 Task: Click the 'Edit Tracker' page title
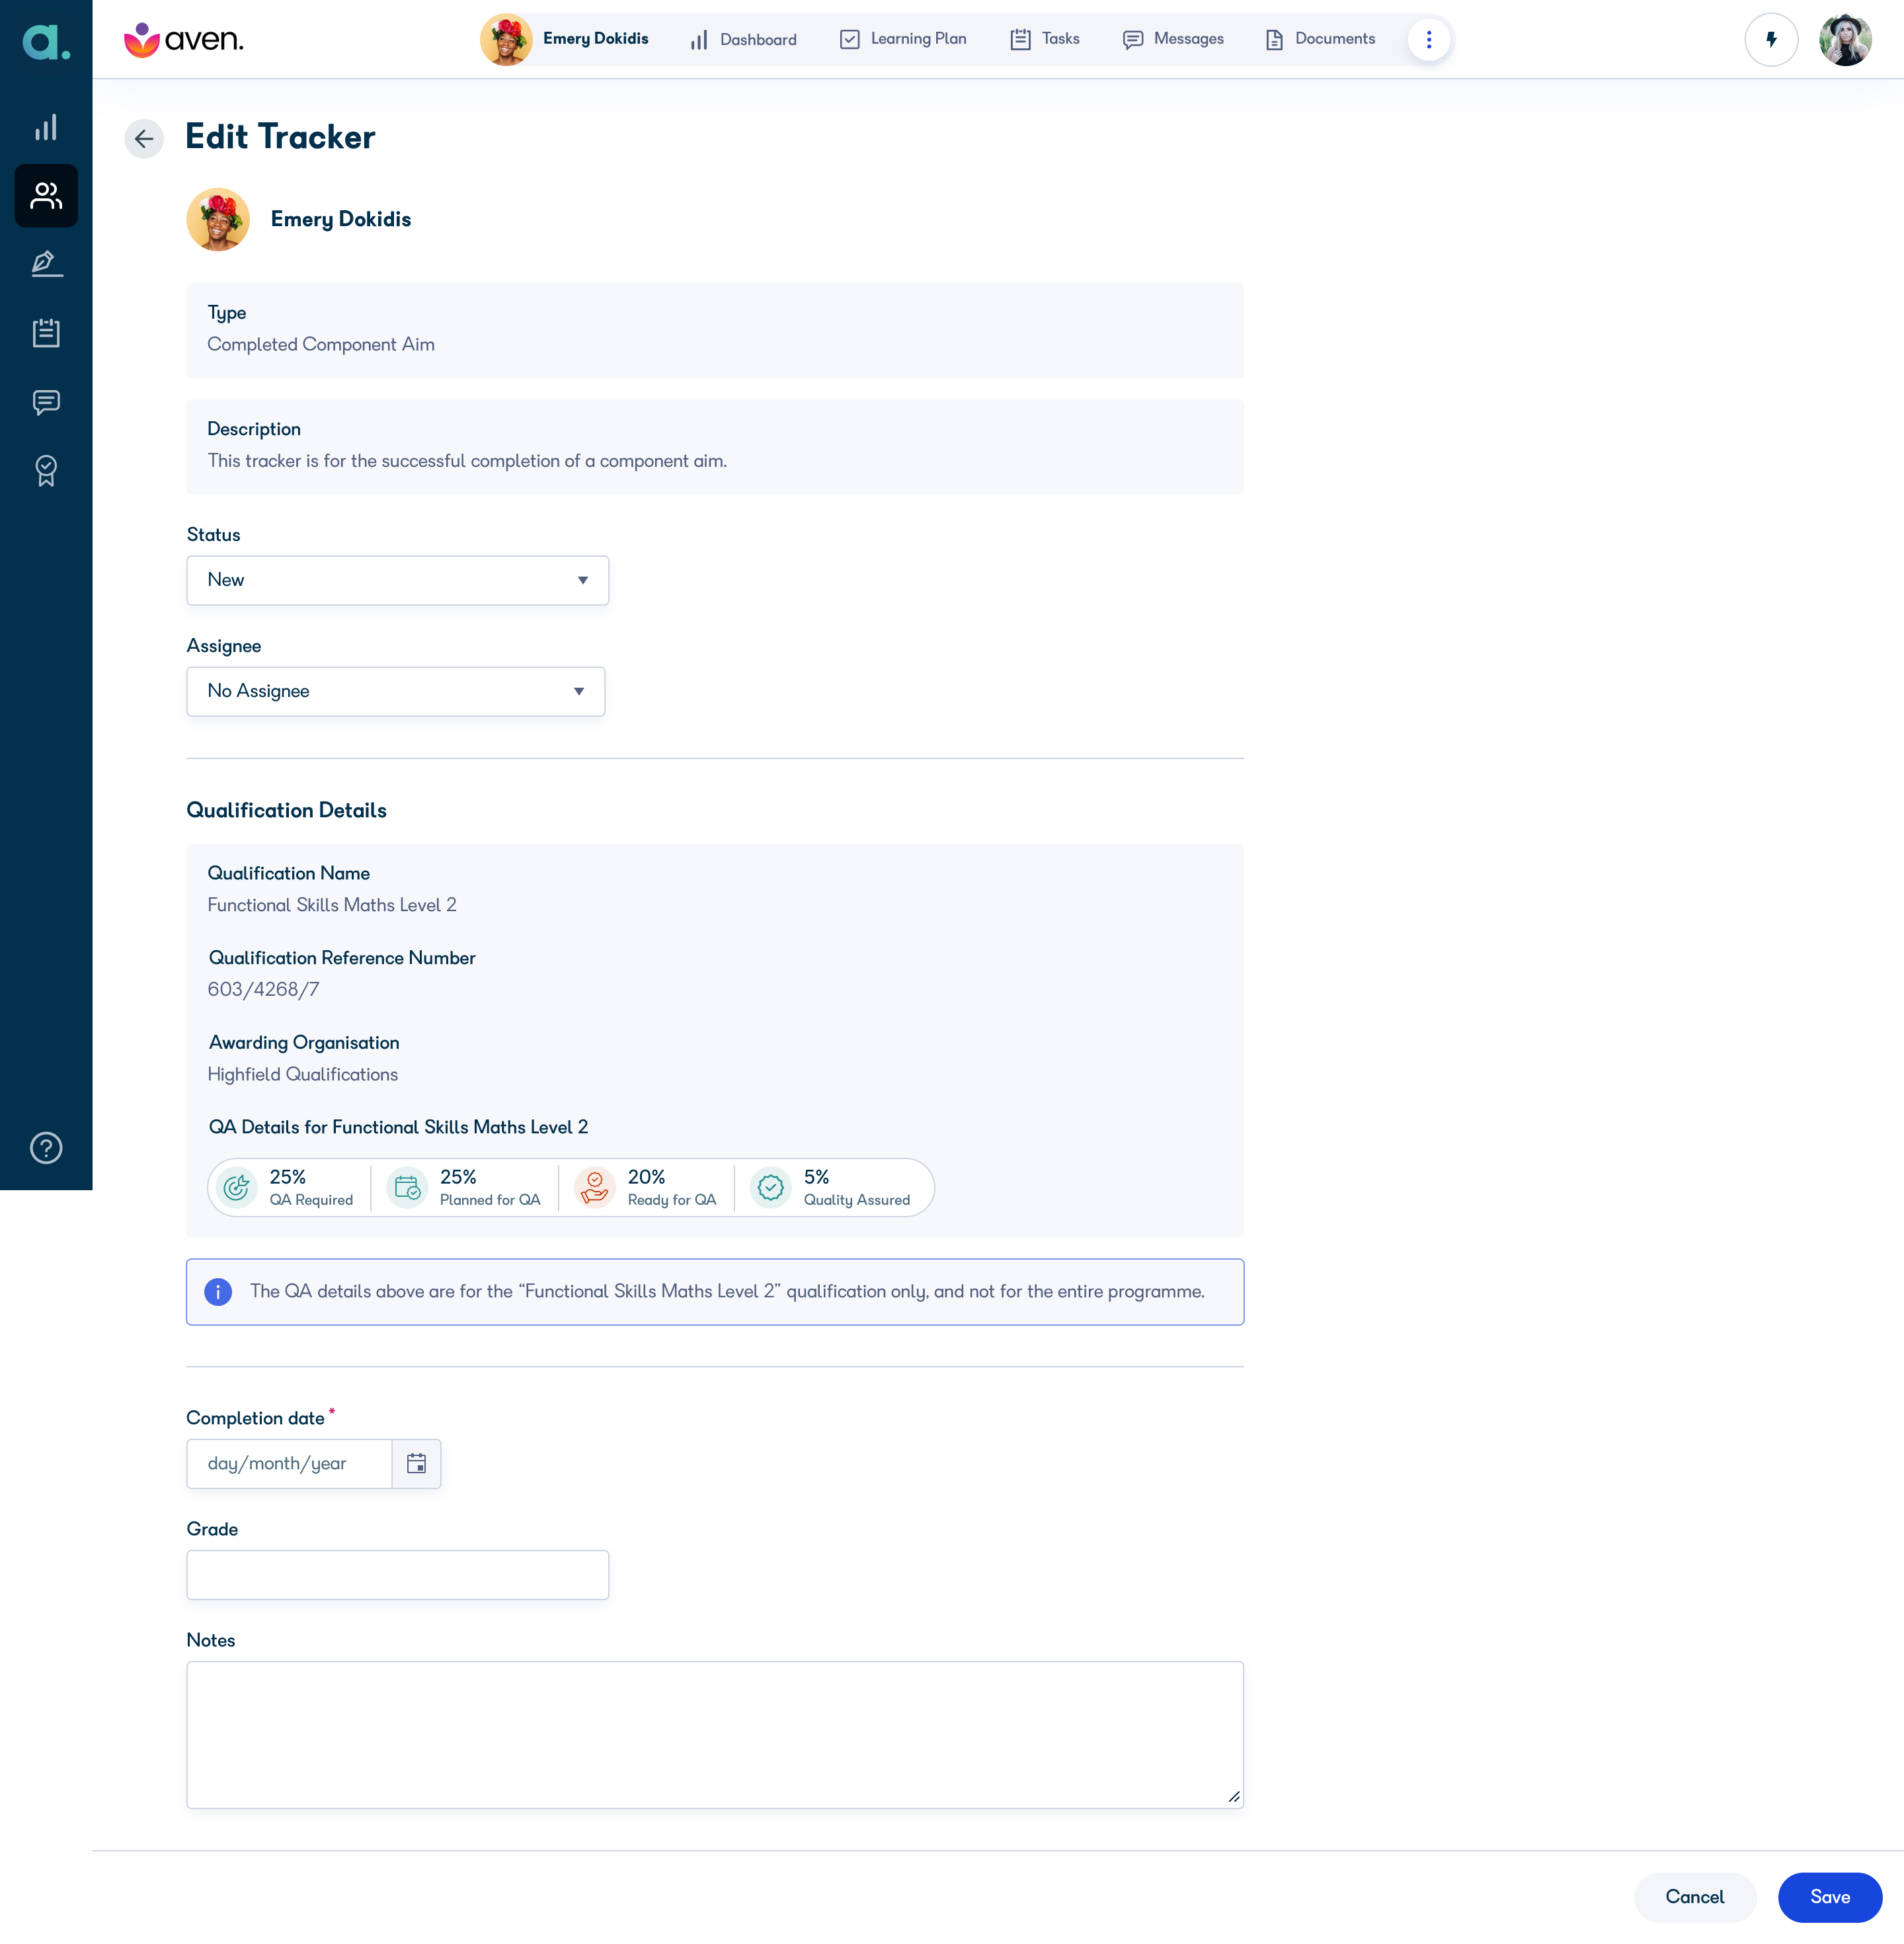click(280, 137)
